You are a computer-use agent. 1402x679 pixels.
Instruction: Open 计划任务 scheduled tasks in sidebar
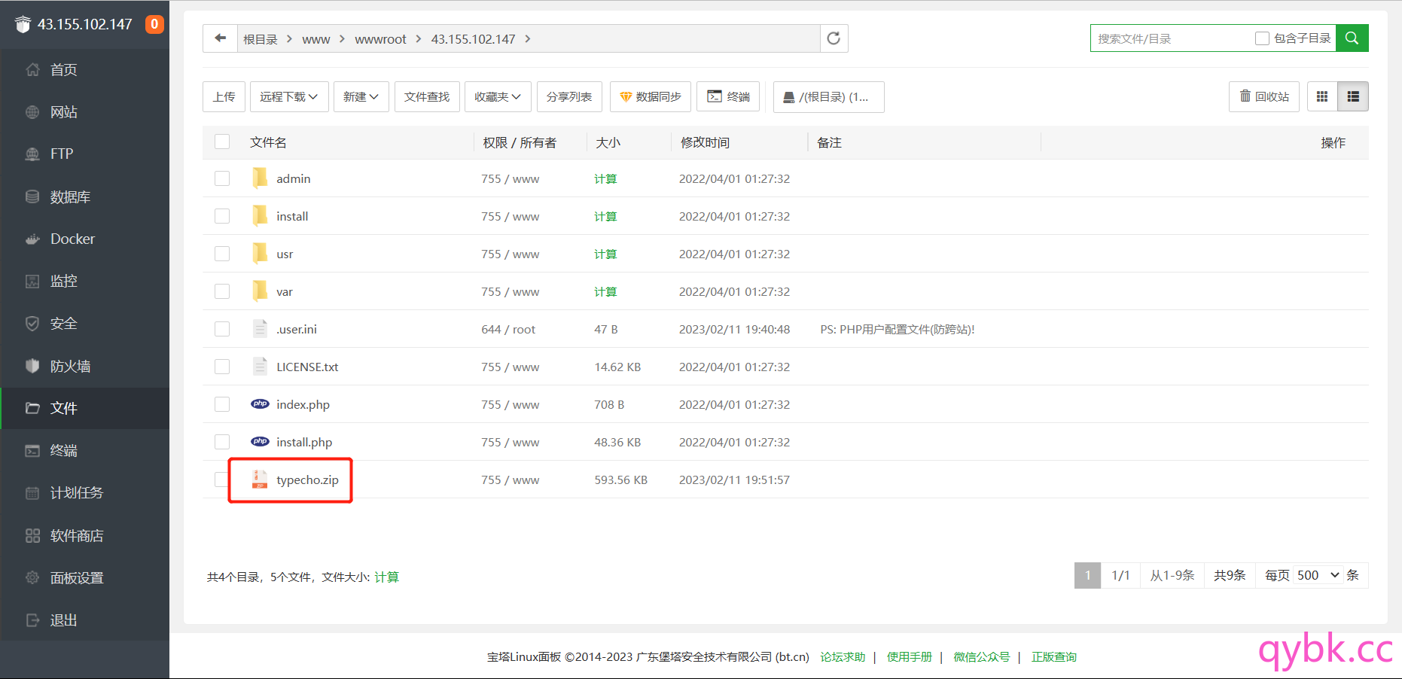[85, 493]
